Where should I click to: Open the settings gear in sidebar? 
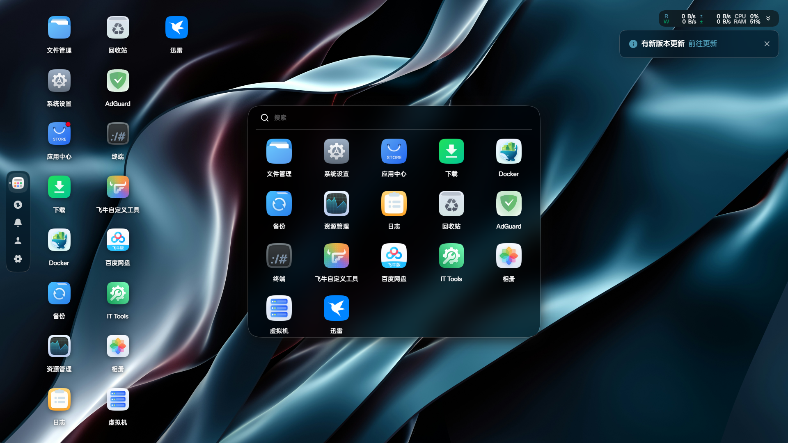pos(18,259)
